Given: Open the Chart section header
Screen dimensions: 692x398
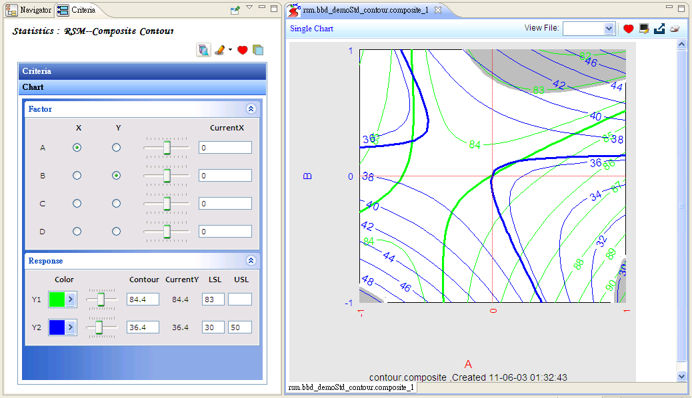Looking at the screenshot, I should pyautogui.click(x=142, y=87).
